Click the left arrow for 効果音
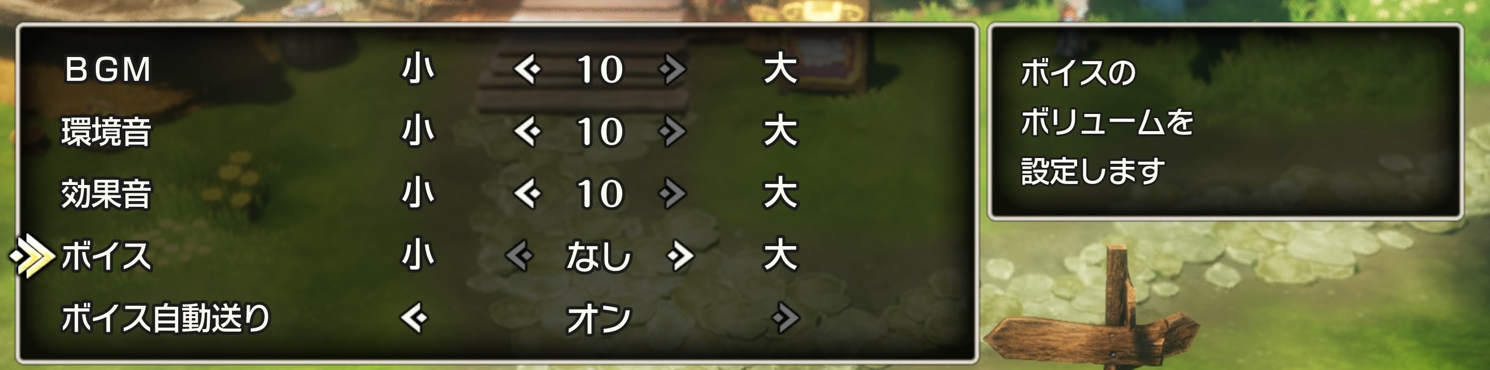 (x=527, y=193)
